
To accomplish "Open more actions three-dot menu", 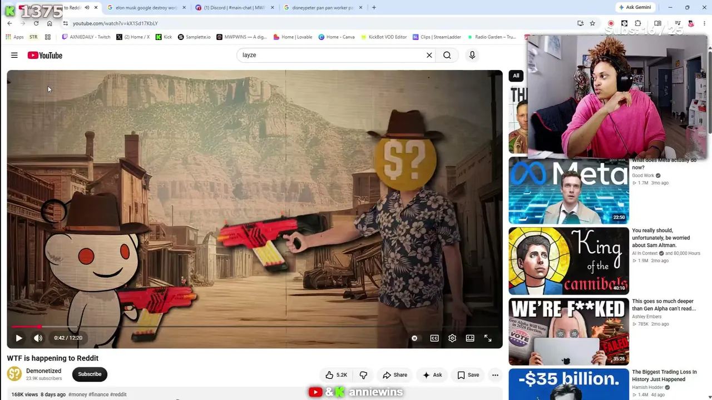I will tap(495, 375).
